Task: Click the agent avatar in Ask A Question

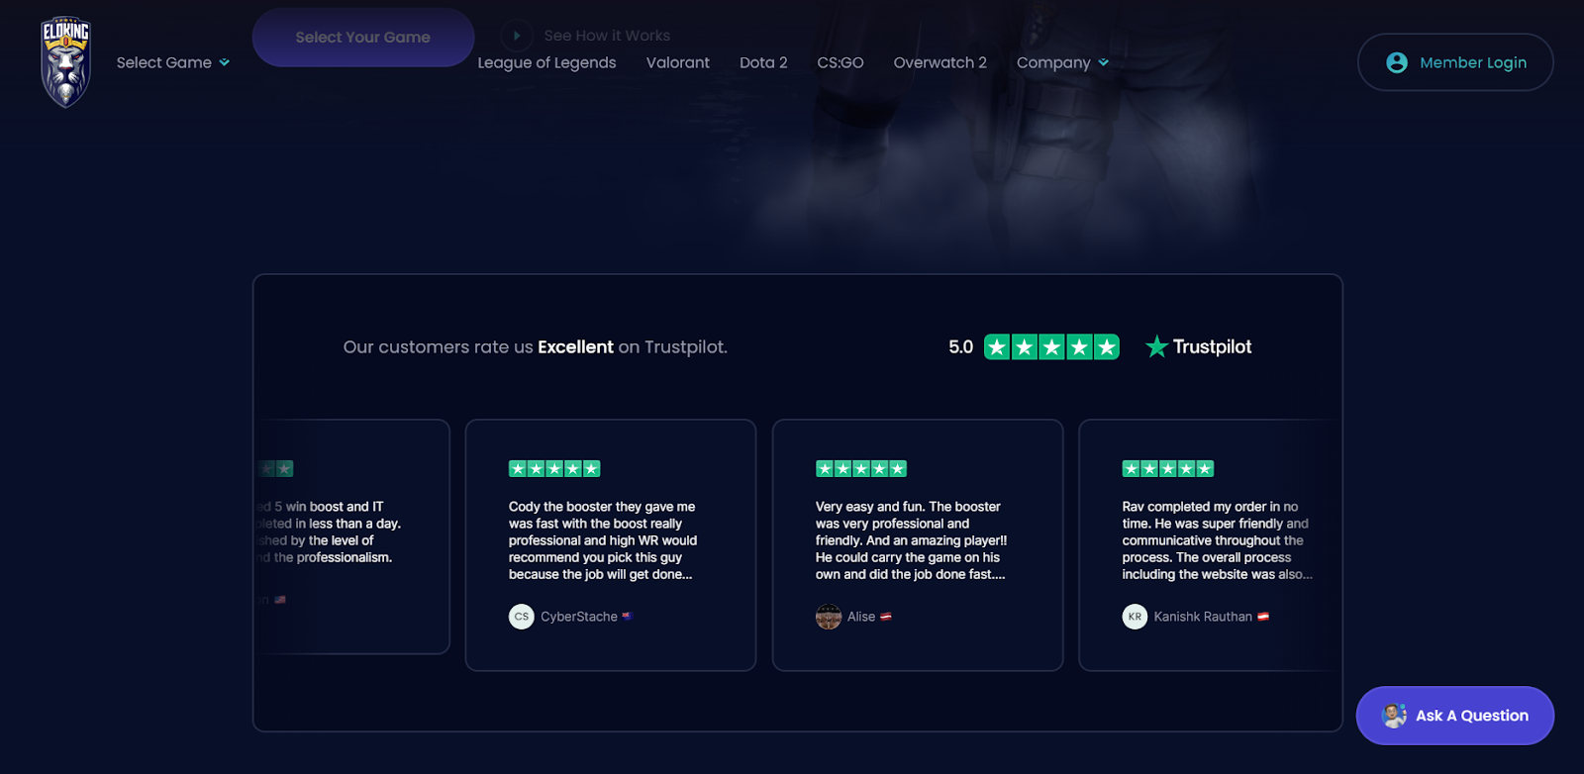Action: pyautogui.click(x=1394, y=716)
